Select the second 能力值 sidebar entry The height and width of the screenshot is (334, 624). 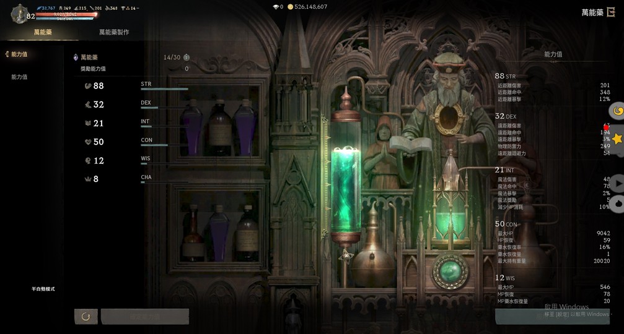(x=19, y=77)
